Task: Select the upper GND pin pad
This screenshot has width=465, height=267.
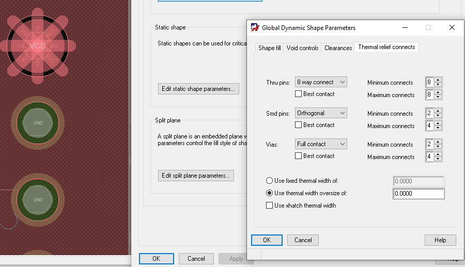Action: click(x=38, y=123)
